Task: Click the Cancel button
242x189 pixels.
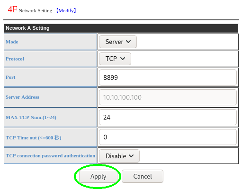Action: click(x=143, y=176)
